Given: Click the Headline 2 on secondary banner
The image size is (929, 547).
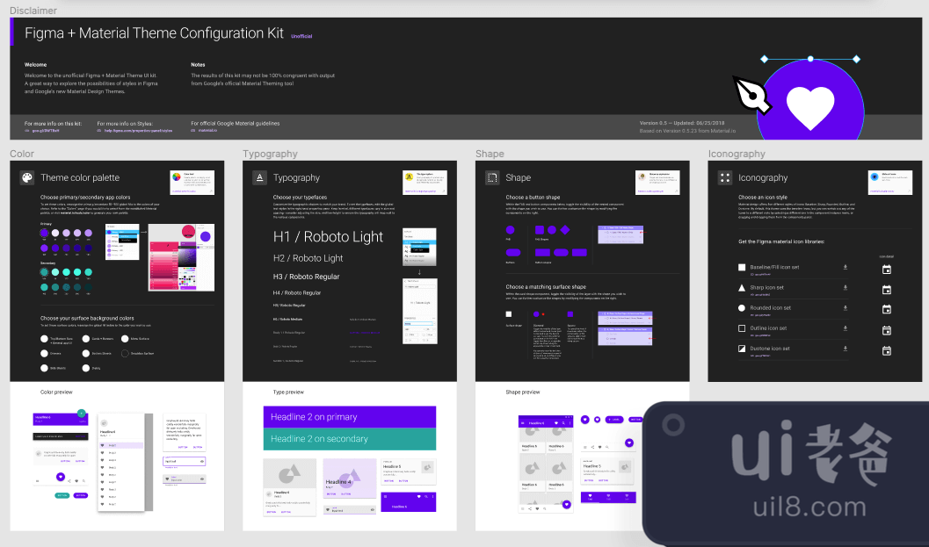Looking at the screenshot, I should (350, 439).
